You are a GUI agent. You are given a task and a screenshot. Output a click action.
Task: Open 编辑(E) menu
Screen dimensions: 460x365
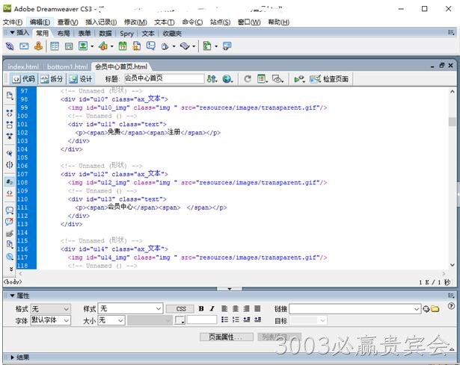pos(40,22)
